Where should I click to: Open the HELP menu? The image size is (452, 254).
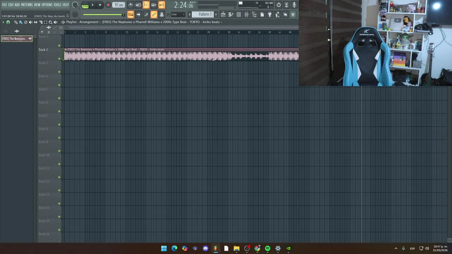pyautogui.click(x=66, y=5)
